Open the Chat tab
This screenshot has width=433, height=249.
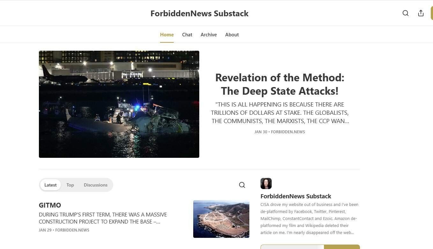pyautogui.click(x=187, y=35)
